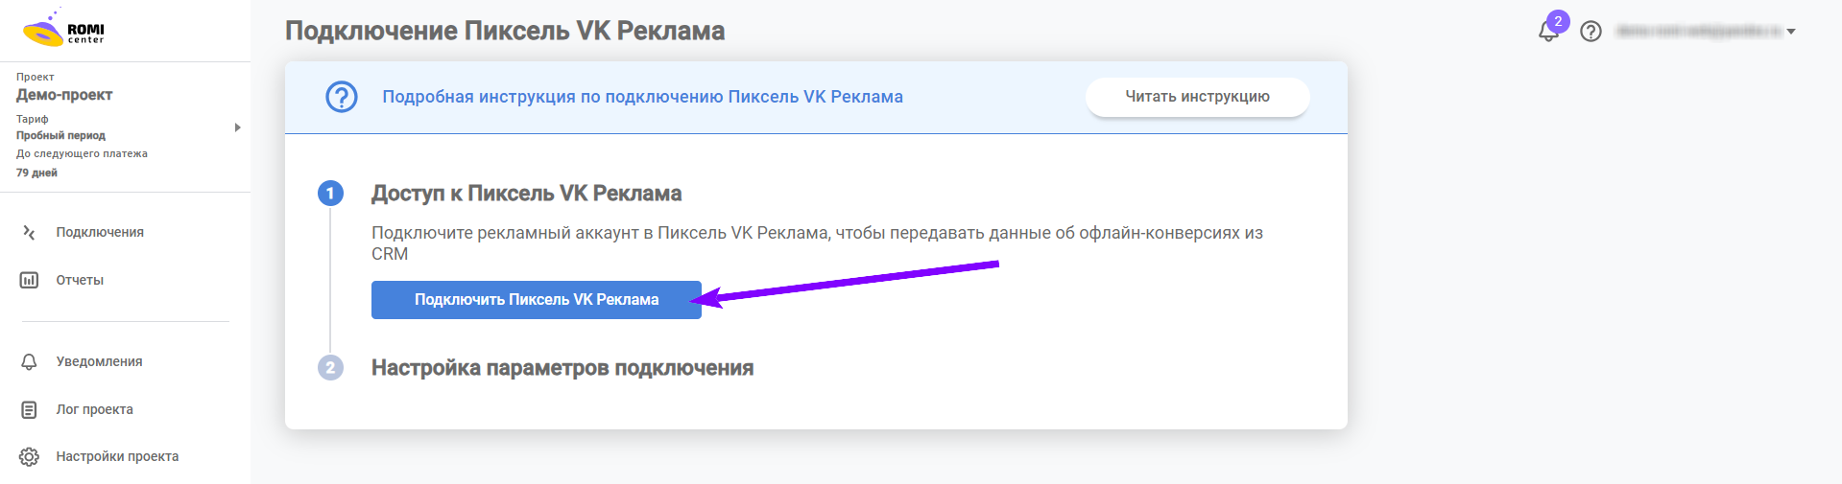Click the 79 дней payment countdown

click(x=36, y=173)
